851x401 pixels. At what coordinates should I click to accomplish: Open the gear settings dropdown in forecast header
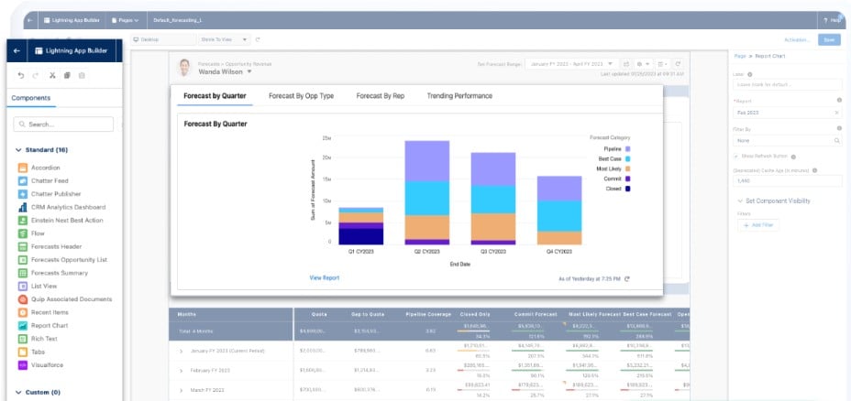[x=644, y=63]
